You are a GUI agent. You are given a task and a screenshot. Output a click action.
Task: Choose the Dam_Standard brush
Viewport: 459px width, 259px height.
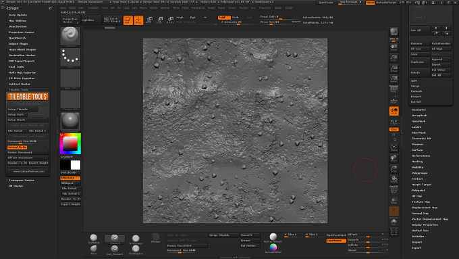[x=115, y=250]
